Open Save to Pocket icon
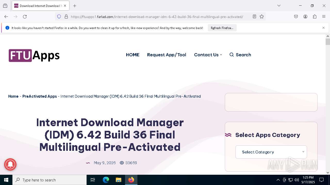330x185 pixels. coord(296,17)
